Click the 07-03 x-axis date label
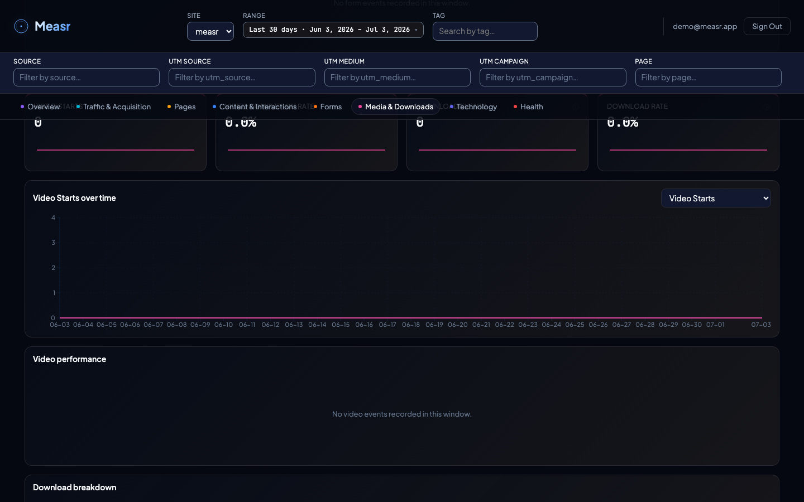The height and width of the screenshot is (502, 804). pyautogui.click(x=761, y=325)
